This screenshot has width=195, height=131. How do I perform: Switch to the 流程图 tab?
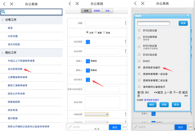click(x=97, y=11)
